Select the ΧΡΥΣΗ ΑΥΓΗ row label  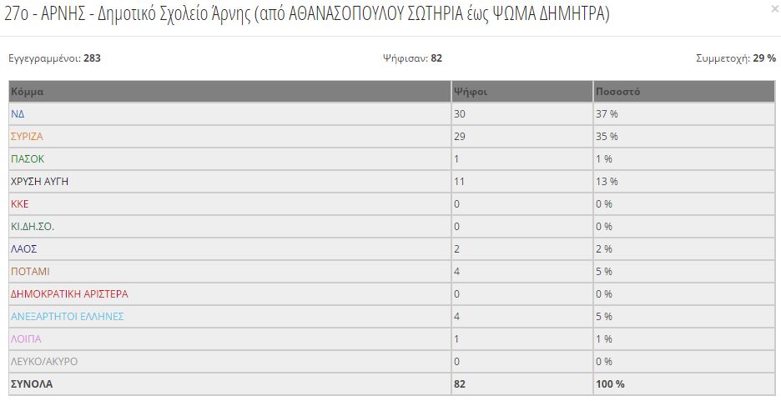(39, 182)
